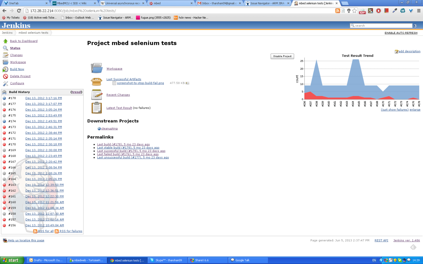The image size is (423, 264).
Task: Open the Jenkins ver. 1.486 link
Action: [407, 241]
